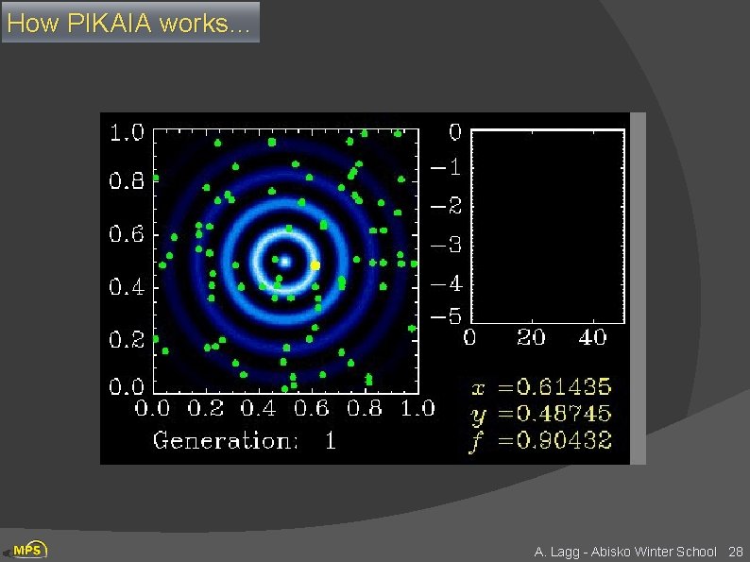Click the 'How PIKAIA works...' slide title
Image resolution: width=750 pixels, height=562 pixels.
pos(130,22)
